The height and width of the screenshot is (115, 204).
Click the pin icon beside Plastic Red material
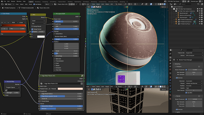pyautogui.click(x=77, y=4)
